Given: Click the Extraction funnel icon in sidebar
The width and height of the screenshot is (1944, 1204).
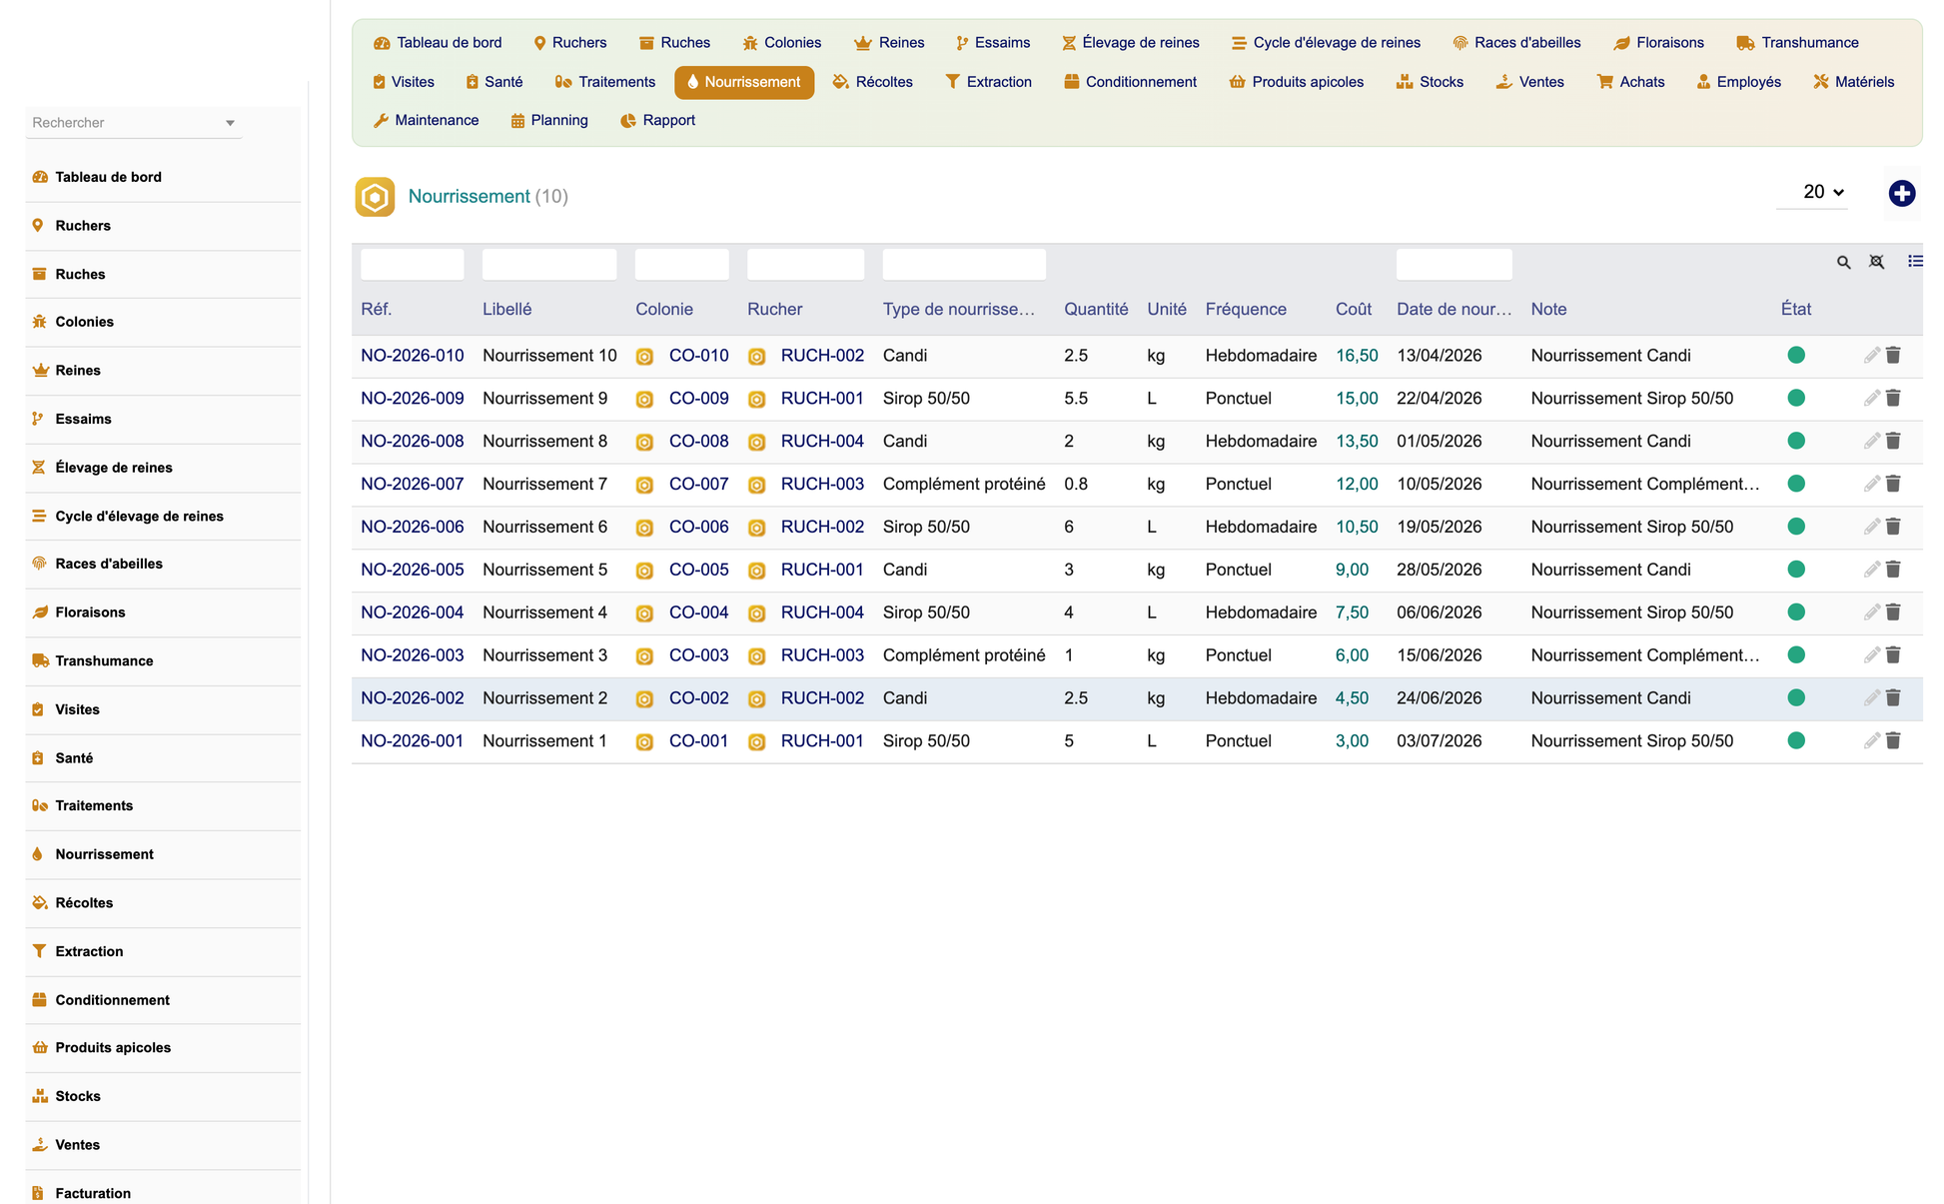Looking at the screenshot, I should pos(39,951).
